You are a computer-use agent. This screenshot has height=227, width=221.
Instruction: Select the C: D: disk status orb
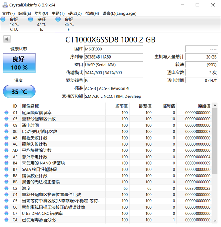click(3, 20)
